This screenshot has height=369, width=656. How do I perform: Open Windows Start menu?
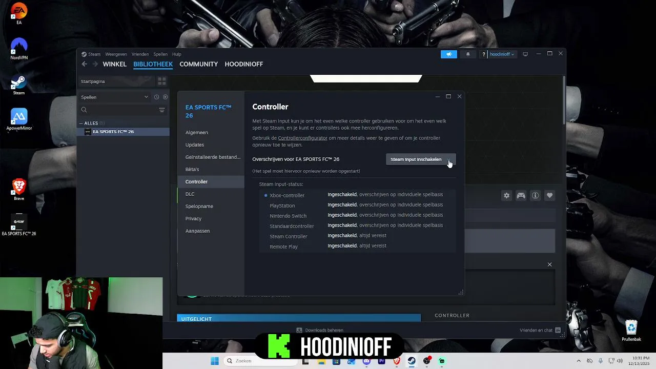(215, 361)
